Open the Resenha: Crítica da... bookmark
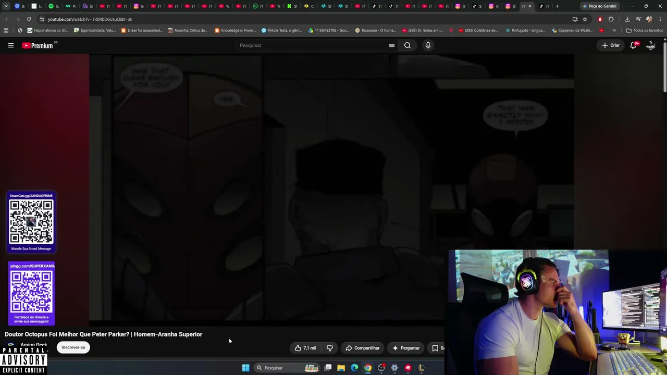 point(188,30)
